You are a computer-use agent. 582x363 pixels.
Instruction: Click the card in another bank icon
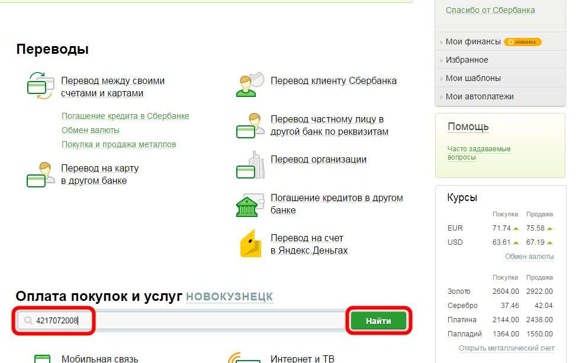(x=41, y=174)
